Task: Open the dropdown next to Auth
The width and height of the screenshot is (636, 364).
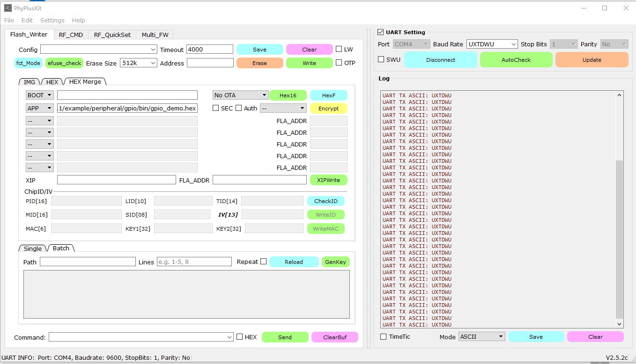Action: tap(283, 108)
